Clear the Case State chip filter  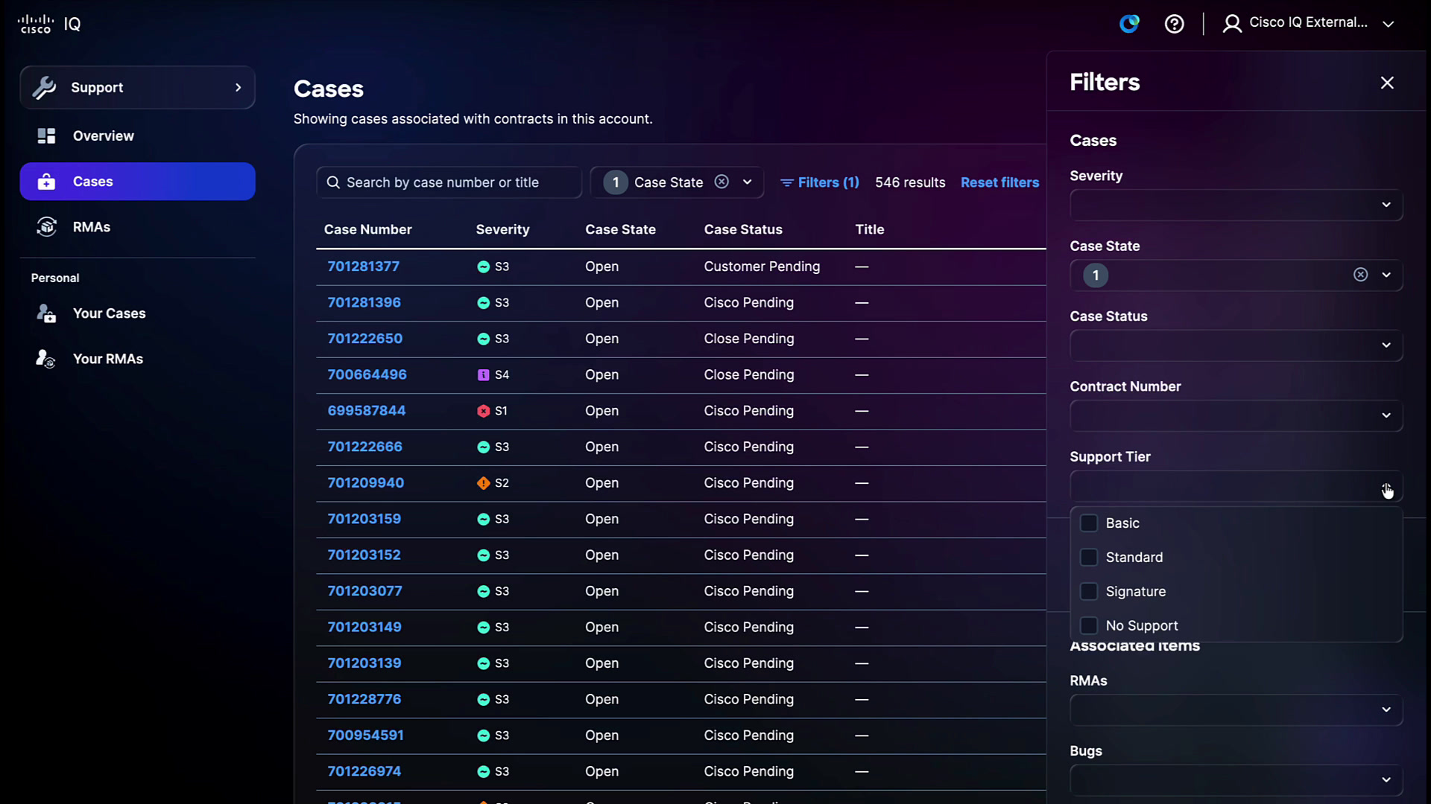pyautogui.click(x=721, y=182)
